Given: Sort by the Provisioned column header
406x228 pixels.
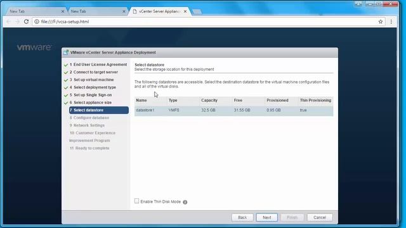Looking at the screenshot, I should (282, 100).
